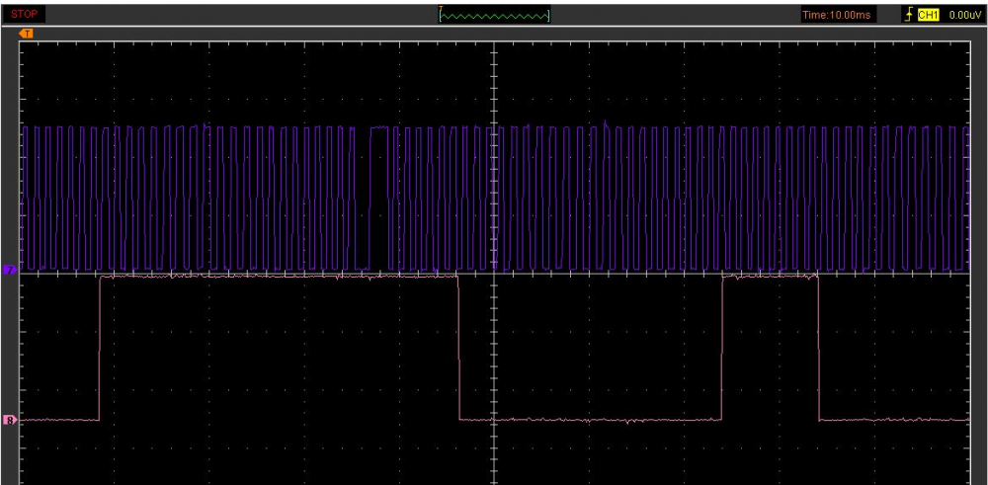This screenshot has width=988, height=485.
Task: Select the pink channel 8 ground marker
Action: (x=10, y=420)
